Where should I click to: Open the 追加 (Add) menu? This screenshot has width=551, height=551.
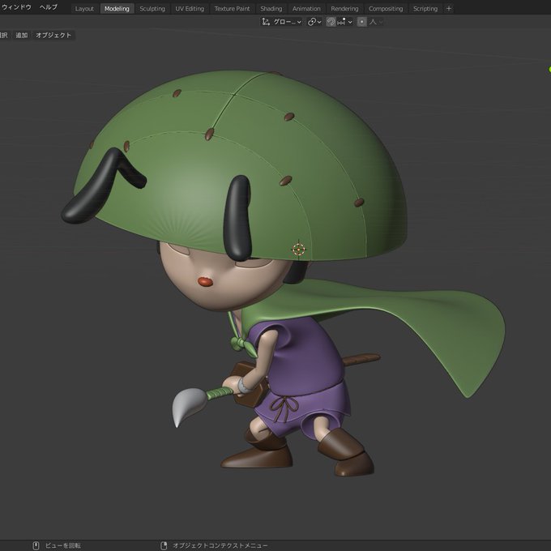[21, 36]
